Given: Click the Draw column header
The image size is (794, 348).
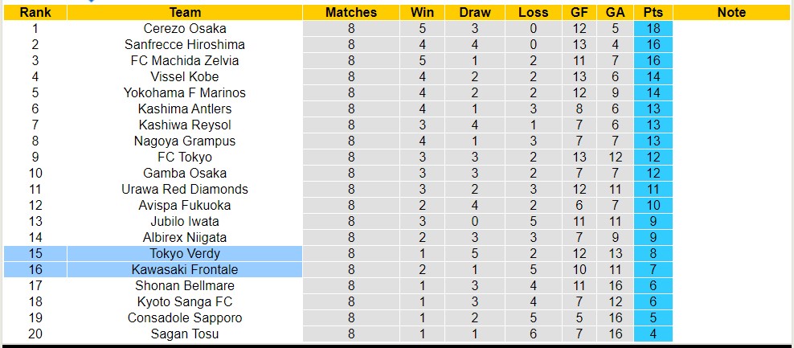Looking at the screenshot, I should (x=475, y=12).
